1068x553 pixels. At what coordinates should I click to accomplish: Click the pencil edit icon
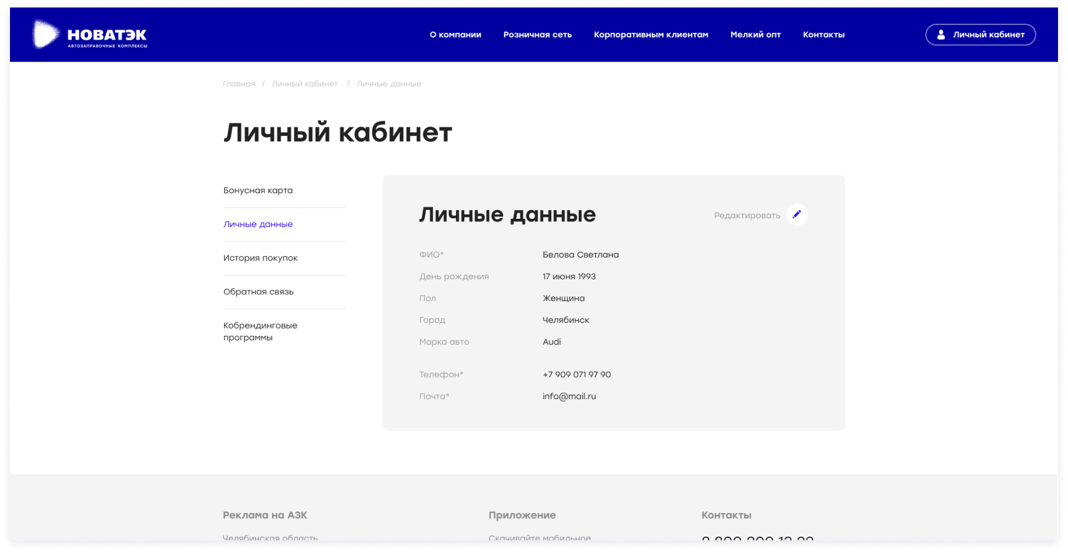pos(797,214)
